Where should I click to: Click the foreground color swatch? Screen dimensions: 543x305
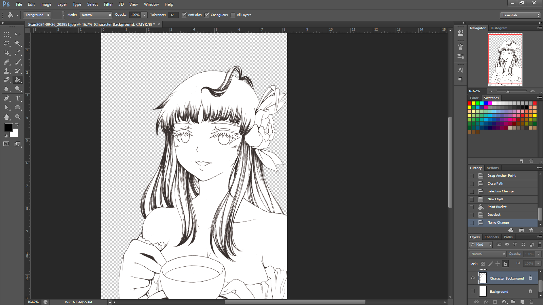tap(8, 127)
